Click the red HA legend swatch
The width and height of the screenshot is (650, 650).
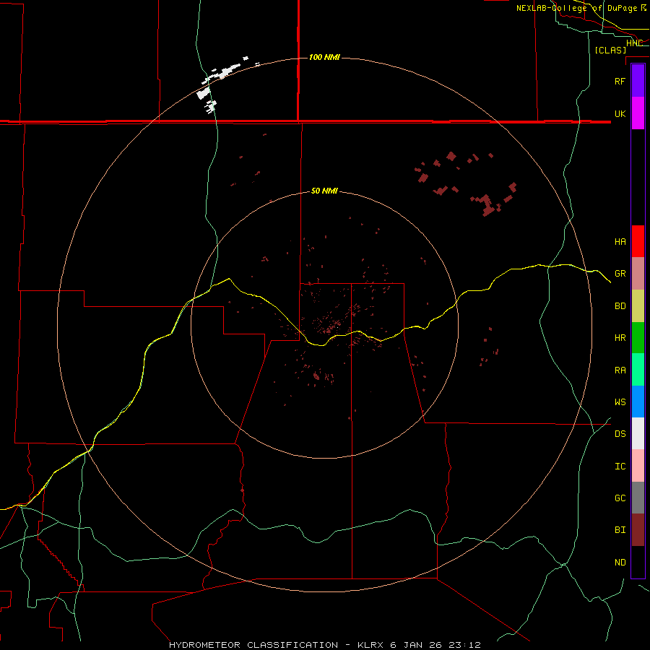coord(638,241)
